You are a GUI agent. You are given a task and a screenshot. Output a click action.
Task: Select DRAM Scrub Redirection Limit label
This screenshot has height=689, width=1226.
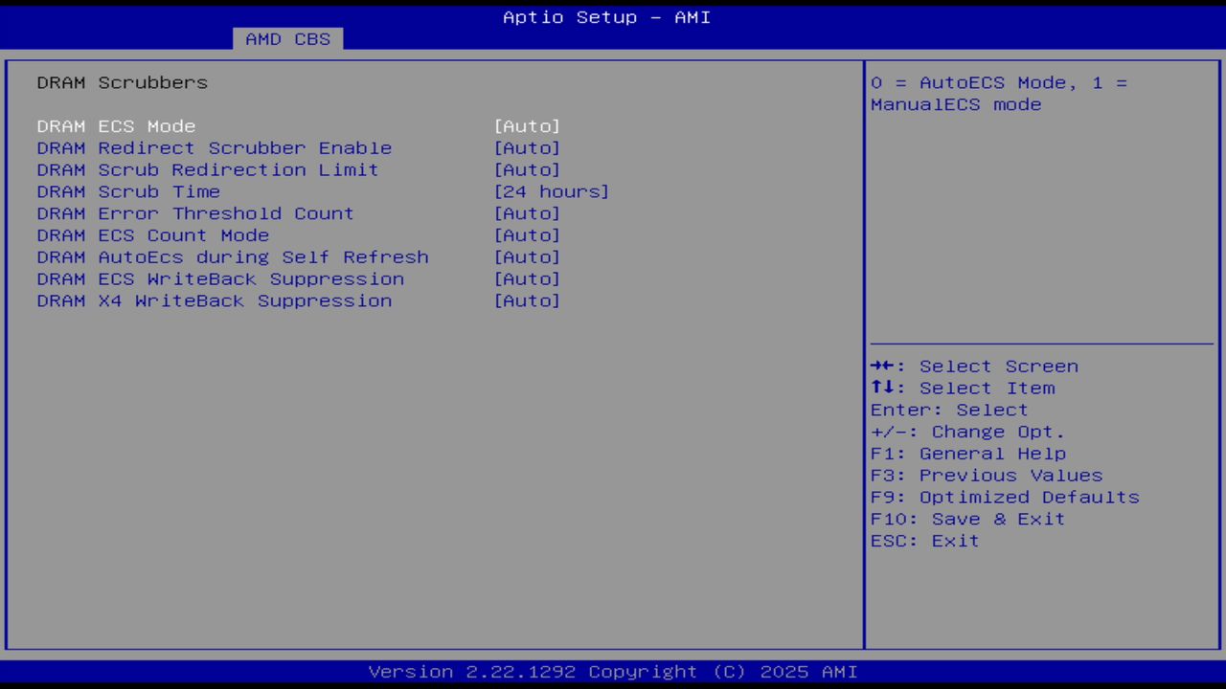pos(208,169)
